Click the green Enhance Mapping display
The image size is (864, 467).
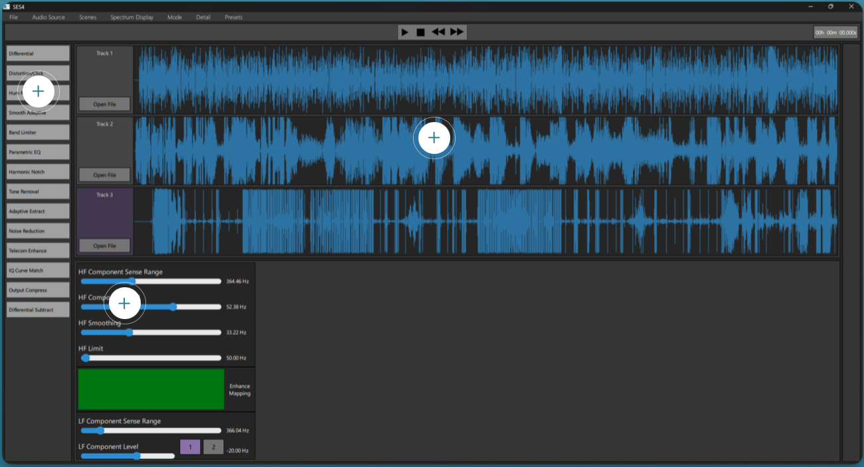pyautogui.click(x=151, y=389)
